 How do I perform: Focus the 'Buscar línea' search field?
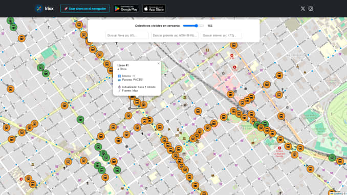tap(127, 35)
